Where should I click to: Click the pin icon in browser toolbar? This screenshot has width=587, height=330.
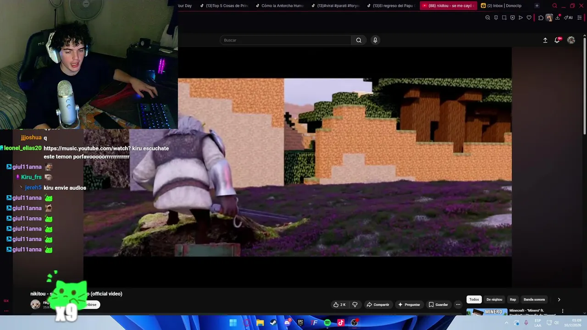tap(496, 18)
